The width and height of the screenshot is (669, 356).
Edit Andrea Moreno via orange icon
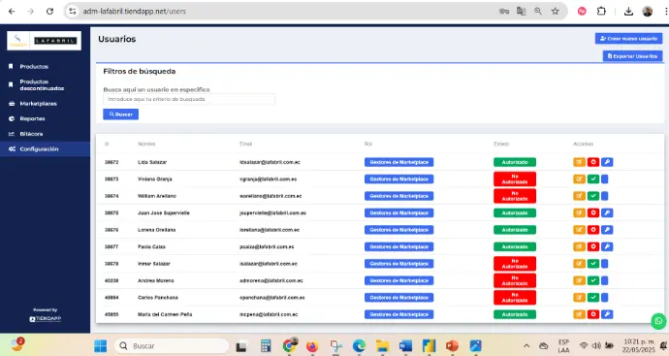(579, 280)
